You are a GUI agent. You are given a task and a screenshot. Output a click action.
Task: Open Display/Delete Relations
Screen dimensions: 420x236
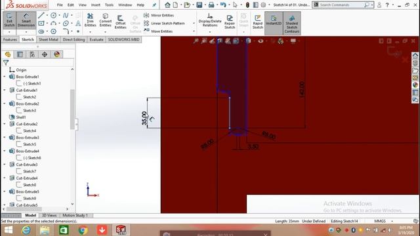pyautogui.click(x=210, y=20)
